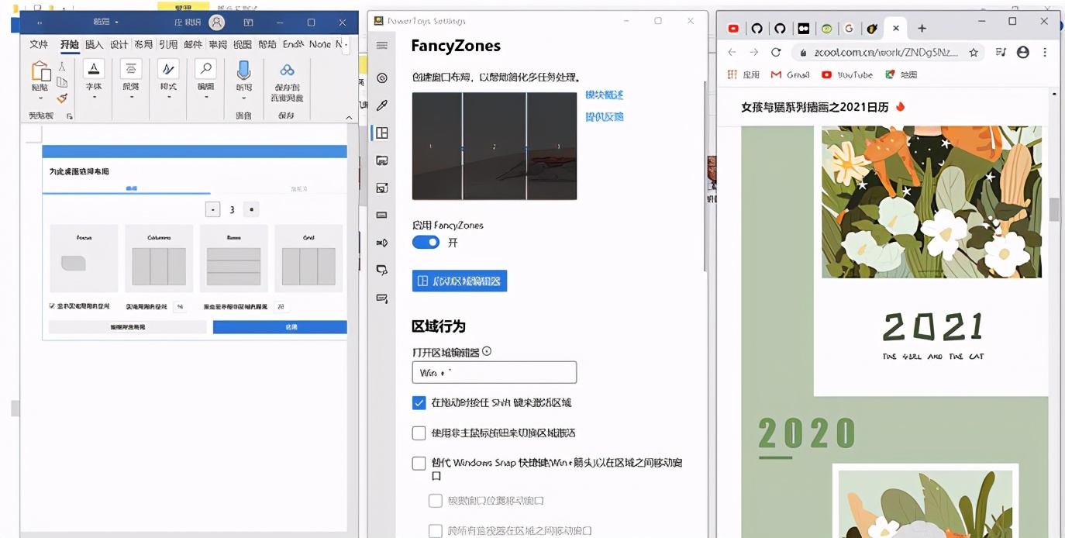1065x538 pixels.
Task: Open Keyboard Manager in PowerToys sidebar
Action: (381, 215)
